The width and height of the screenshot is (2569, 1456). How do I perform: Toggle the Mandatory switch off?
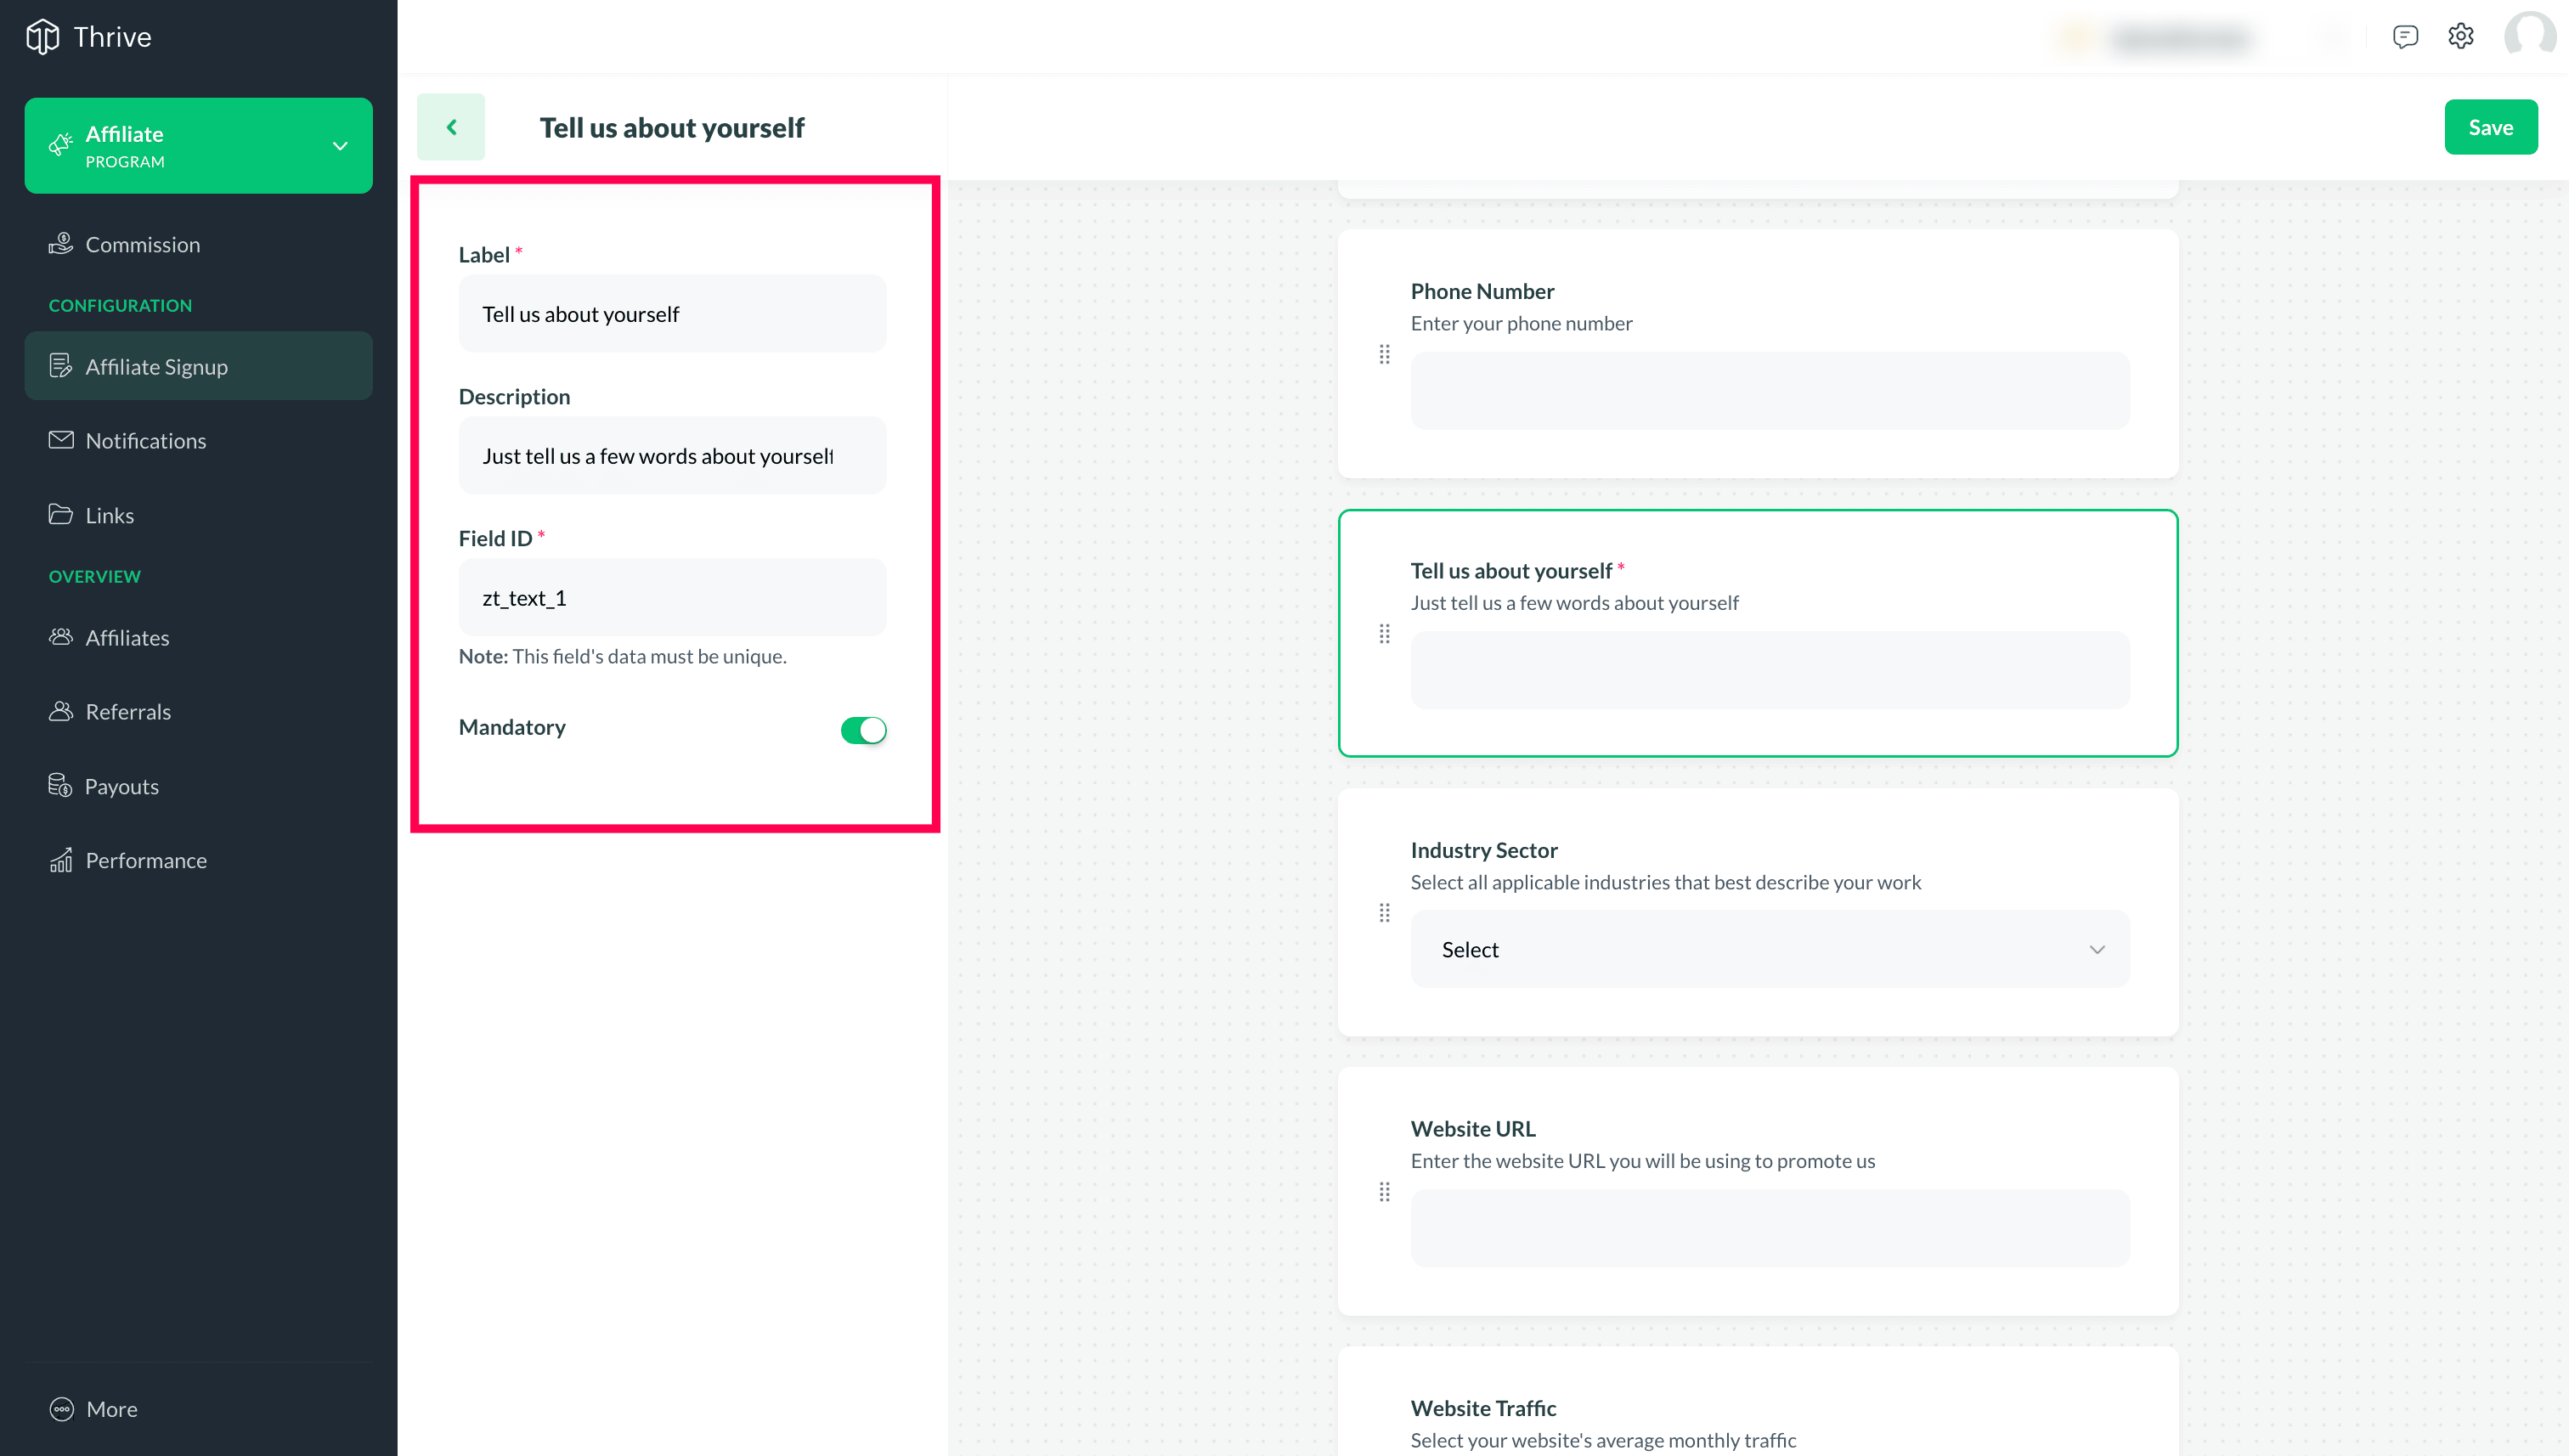pyautogui.click(x=863, y=730)
